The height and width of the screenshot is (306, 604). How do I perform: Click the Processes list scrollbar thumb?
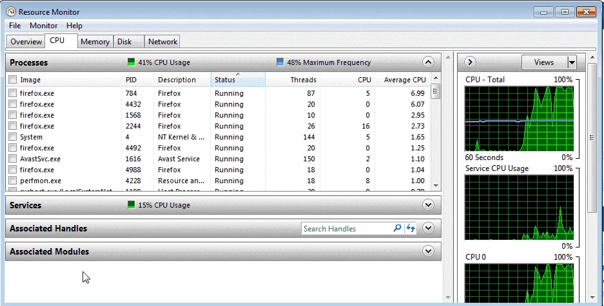(436, 92)
